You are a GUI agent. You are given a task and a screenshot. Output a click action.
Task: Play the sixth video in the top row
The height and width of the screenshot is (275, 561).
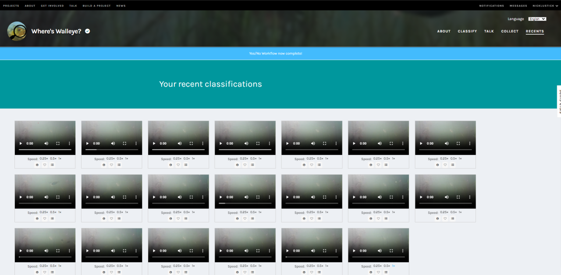coord(354,143)
